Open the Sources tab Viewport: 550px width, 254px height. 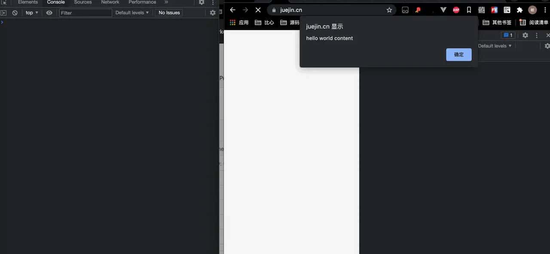click(x=83, y=2)
